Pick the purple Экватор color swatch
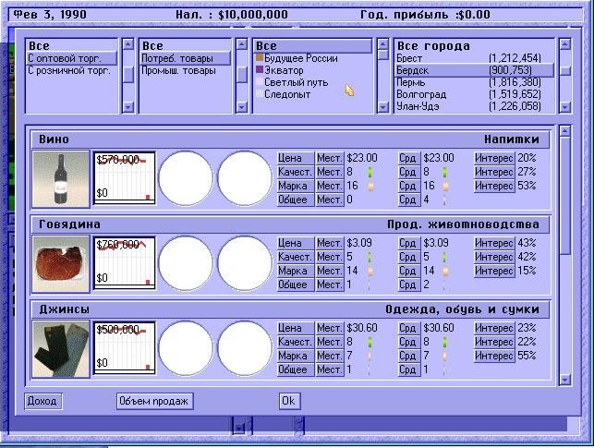This screenshot has width=594, height=448. pos(260,70)
